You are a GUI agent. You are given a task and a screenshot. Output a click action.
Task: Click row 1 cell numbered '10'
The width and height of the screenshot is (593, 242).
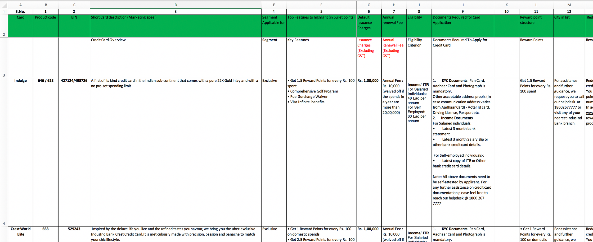coord(506,12)
